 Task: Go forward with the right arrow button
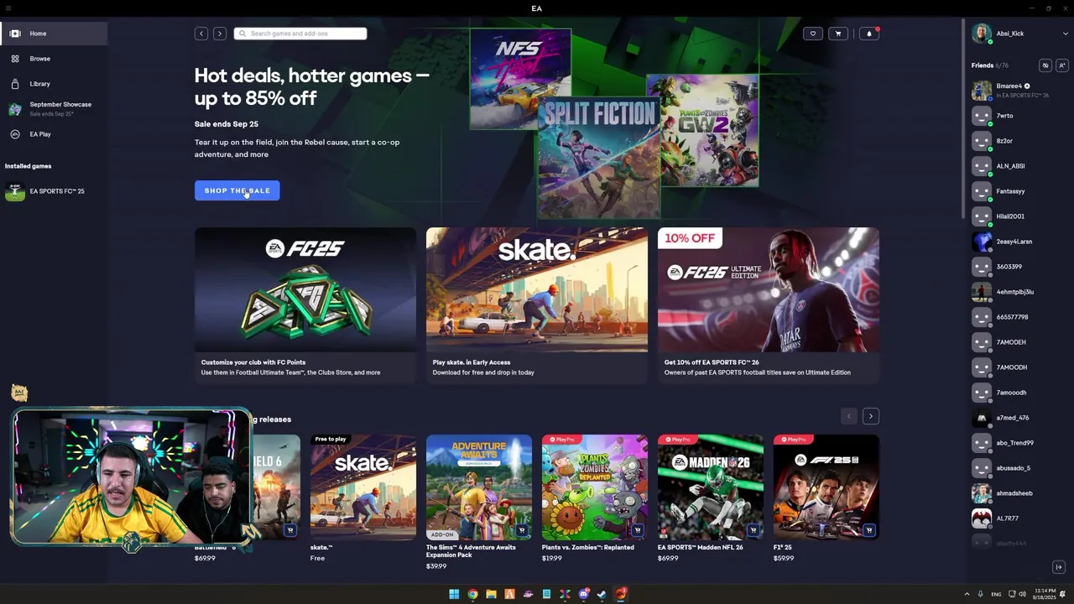220,34
